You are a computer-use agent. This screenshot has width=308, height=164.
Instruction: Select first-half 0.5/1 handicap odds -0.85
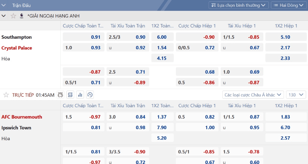pos(197,152)
